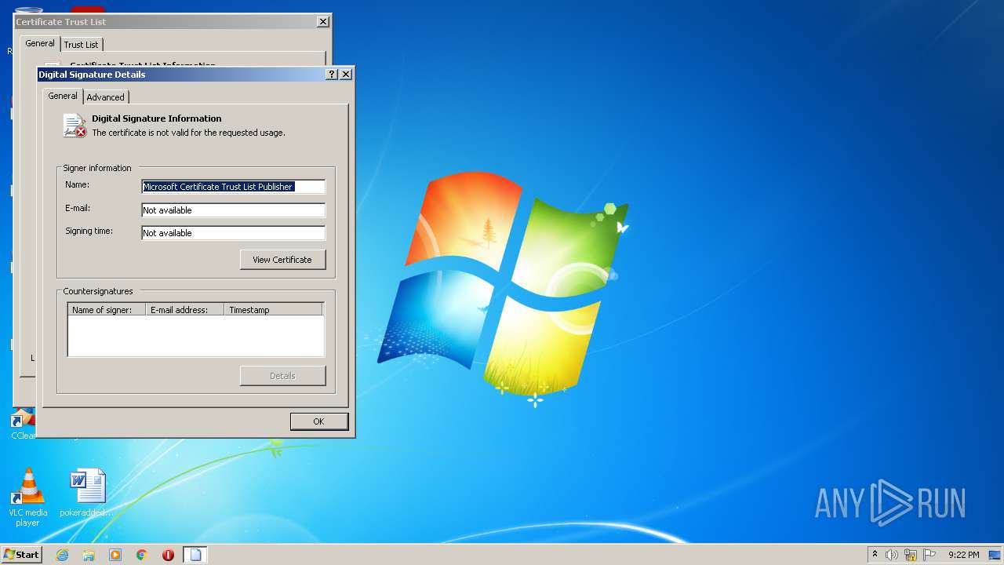
Task: Open Google Chrome from taskbar
Action: pyautogui.click(x=142, y=555)
